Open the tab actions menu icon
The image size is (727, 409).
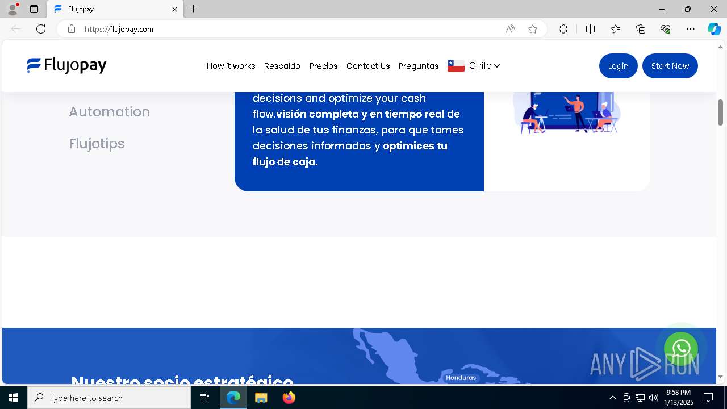pyautogui.click(x=34, y=9)
